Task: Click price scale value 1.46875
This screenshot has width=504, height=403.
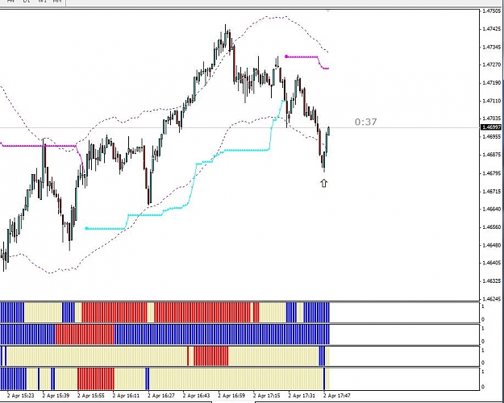Action: (x=491, y=155)
